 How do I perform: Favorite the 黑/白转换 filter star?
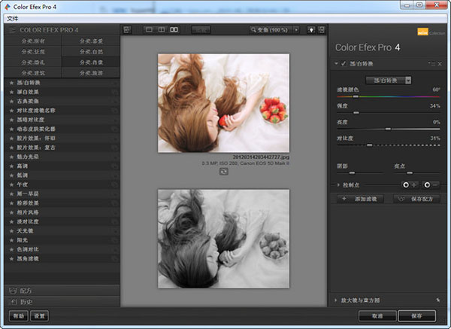[11, 84]
